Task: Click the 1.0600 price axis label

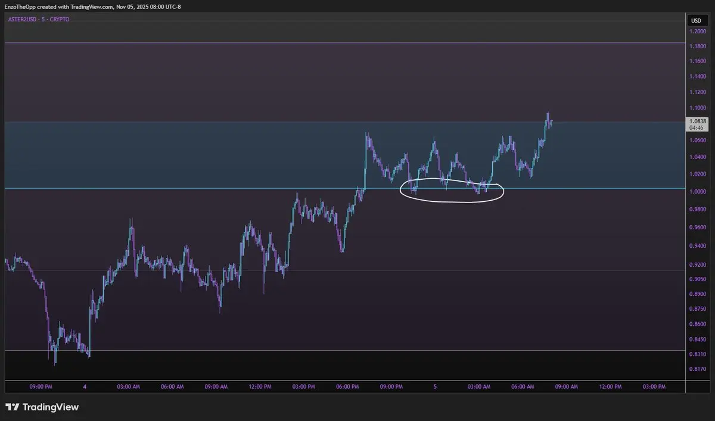Action: (698, 141)
